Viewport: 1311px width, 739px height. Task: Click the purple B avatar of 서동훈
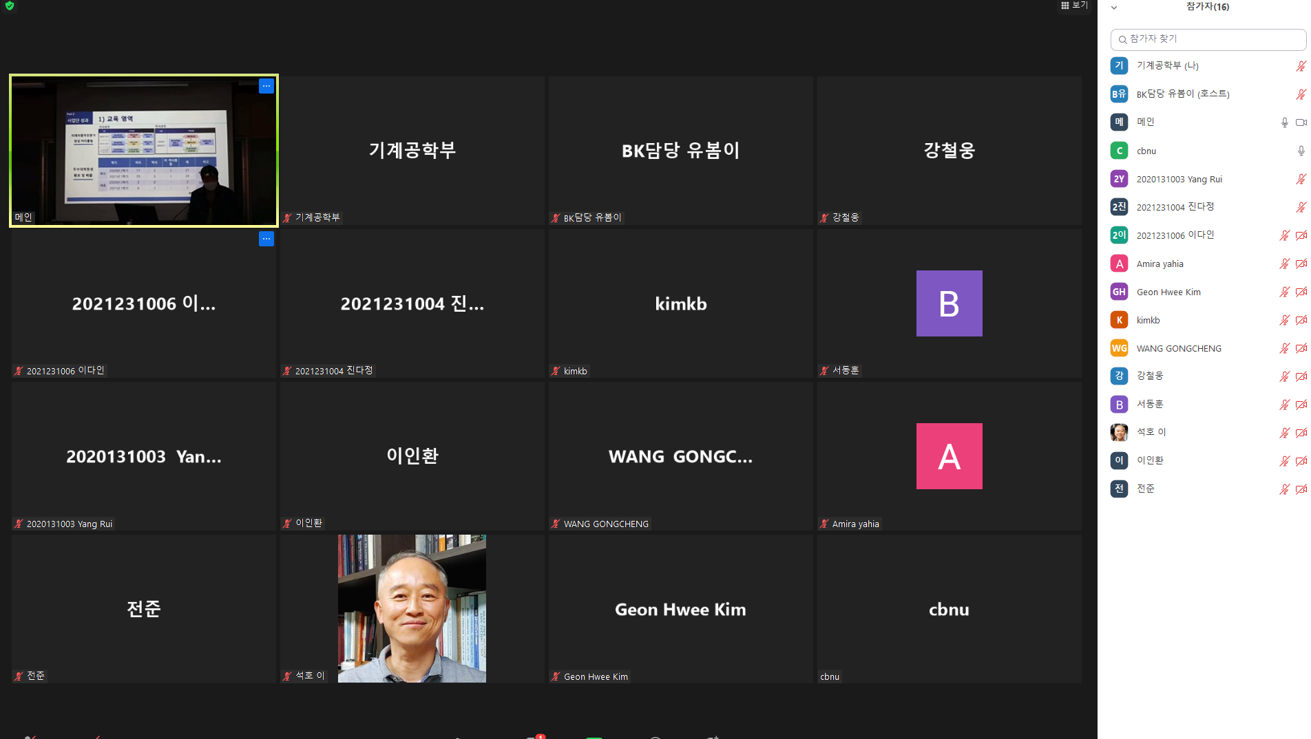(949, 303)
